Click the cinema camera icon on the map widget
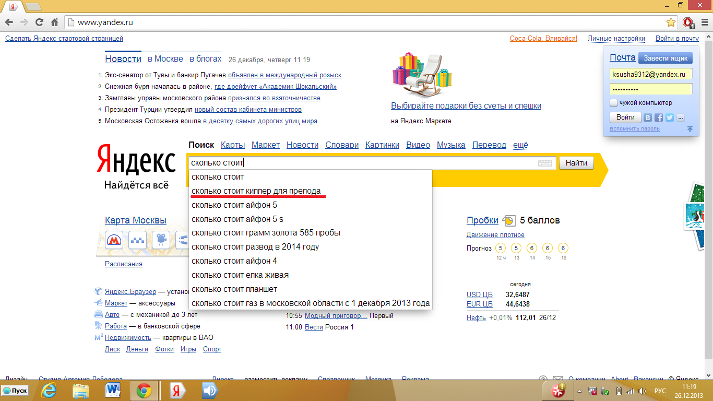713x401 pixels. click(x=161, y=240)
